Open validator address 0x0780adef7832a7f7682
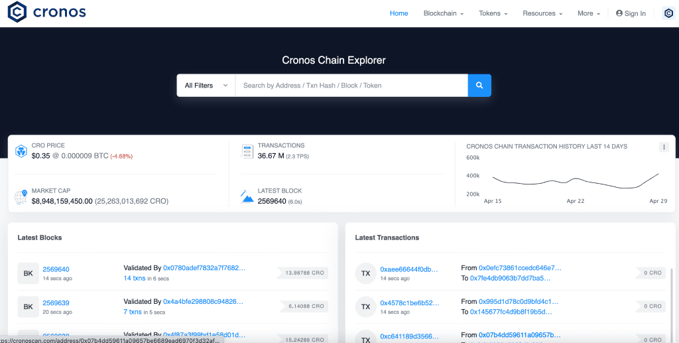The height and width of the screenshot is (343, 679). coord(204,268)
